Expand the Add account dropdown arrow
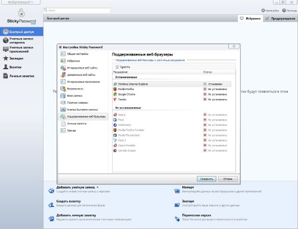This screenshot has width=298, height=229. 97,187
